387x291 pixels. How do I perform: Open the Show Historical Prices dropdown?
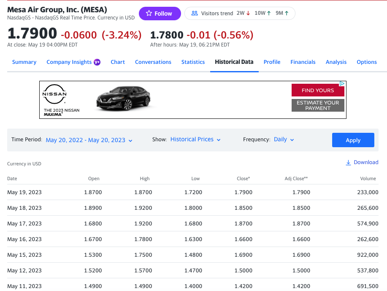coord(195,140)
